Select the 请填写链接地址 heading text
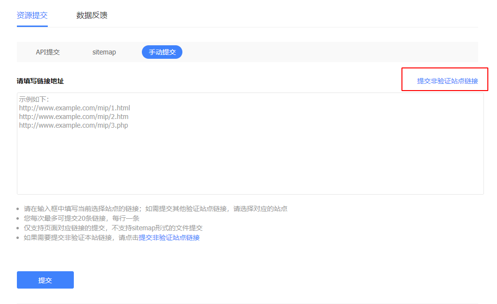Image resolution: width=497 pixels, height=304 pixels. point(40,81)
